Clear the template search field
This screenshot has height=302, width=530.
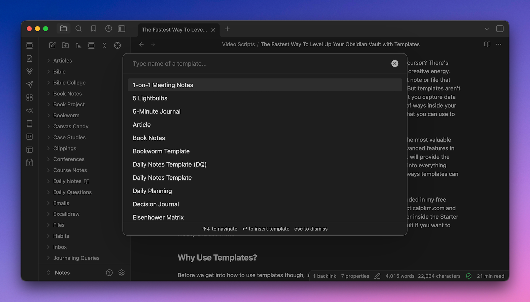pyautogui.click(x=395, y=64)
